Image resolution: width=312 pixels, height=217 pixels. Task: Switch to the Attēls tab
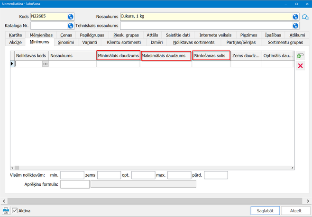pyautogui.click(x=152, y=35)
